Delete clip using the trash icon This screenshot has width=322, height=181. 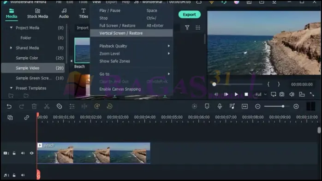coord(34,106)
